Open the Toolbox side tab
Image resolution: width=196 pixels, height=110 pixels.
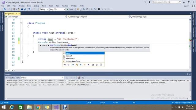(x=2, y=28)
